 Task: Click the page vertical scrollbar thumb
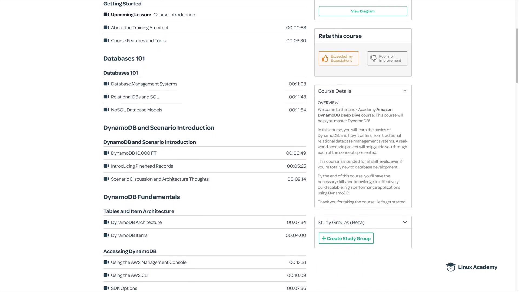pyautogui.click(x=517, y=55)
